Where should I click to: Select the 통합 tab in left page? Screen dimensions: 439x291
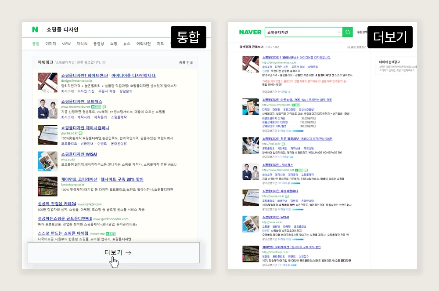pos(36,44)
